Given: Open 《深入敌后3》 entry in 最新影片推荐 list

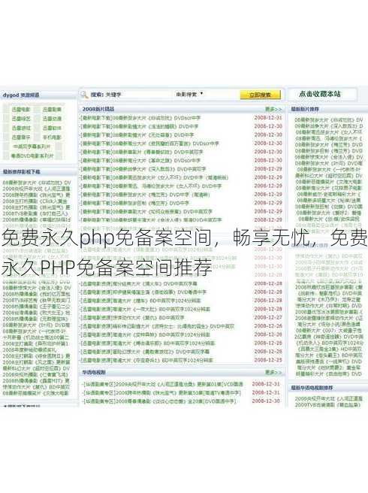Looking at the screenshot, I should point(329,126).
